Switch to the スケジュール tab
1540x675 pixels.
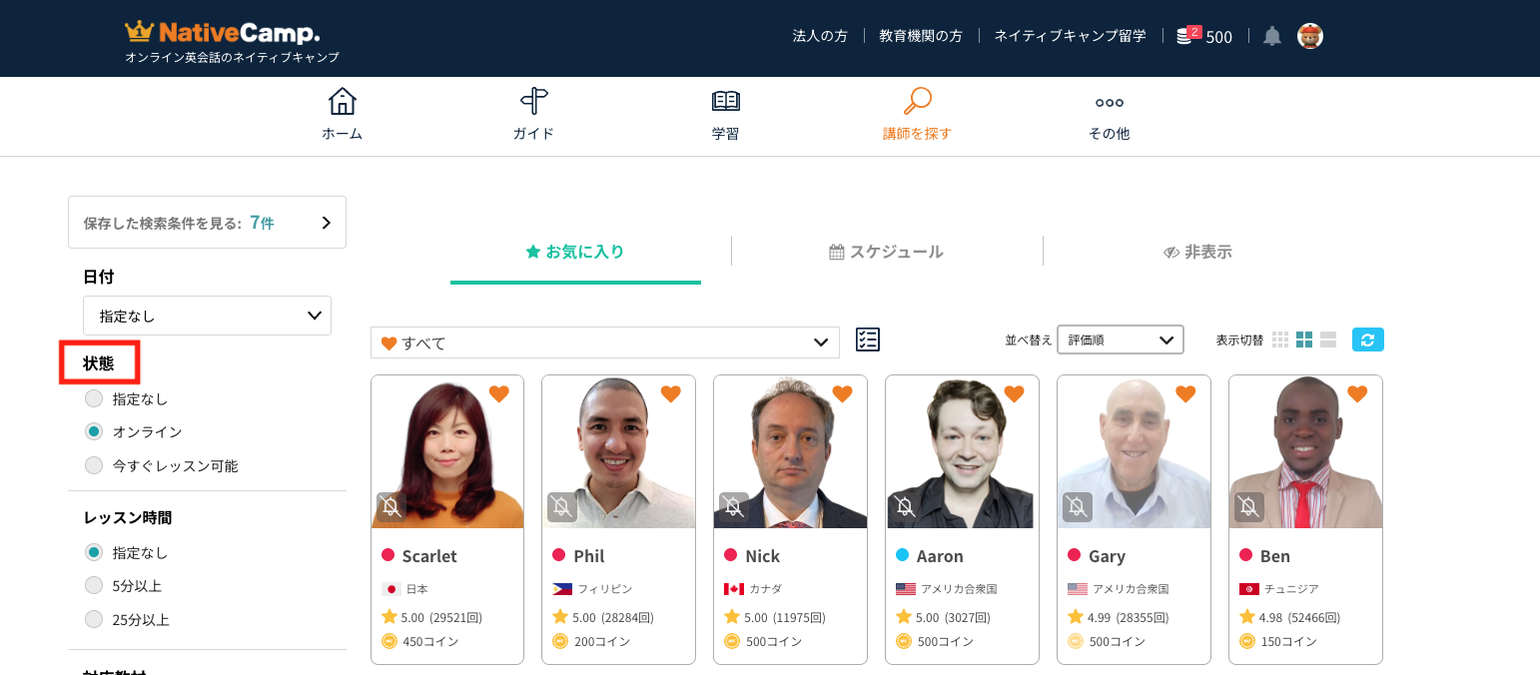(886, 252)
